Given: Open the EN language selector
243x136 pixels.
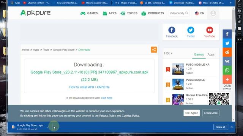Looking at the screenshot, I should click(200, 13).
